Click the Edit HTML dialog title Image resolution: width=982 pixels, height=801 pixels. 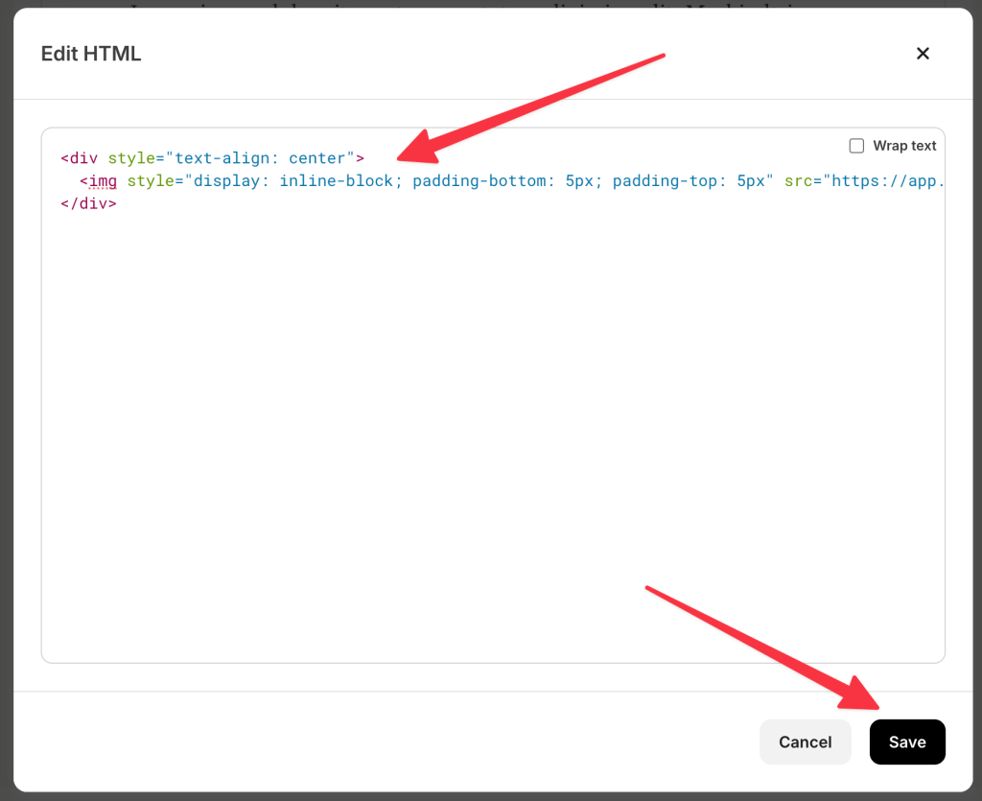point(91,54)
